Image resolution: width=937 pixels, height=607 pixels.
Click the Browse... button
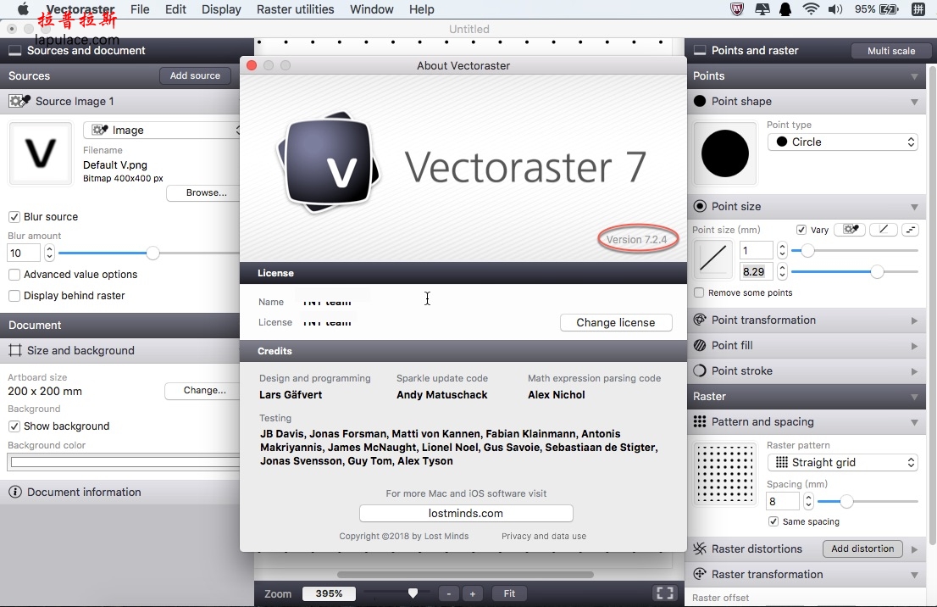(x=203, y=192)
